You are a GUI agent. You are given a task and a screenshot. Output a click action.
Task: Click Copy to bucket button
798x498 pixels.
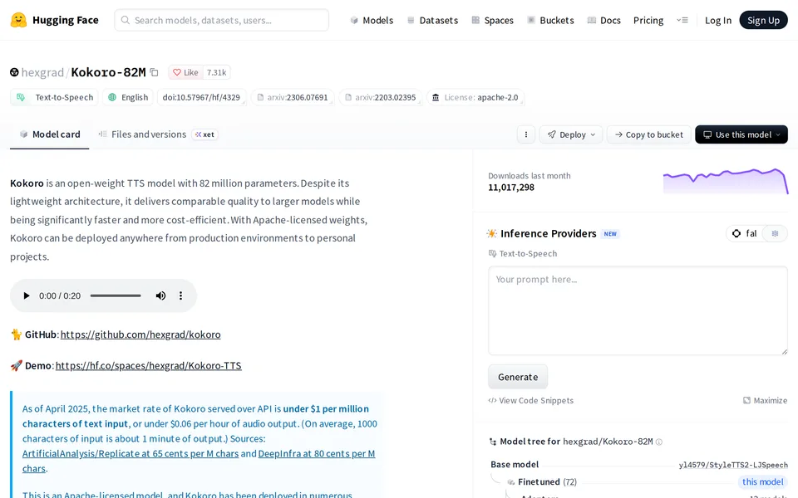pos(649,134)
